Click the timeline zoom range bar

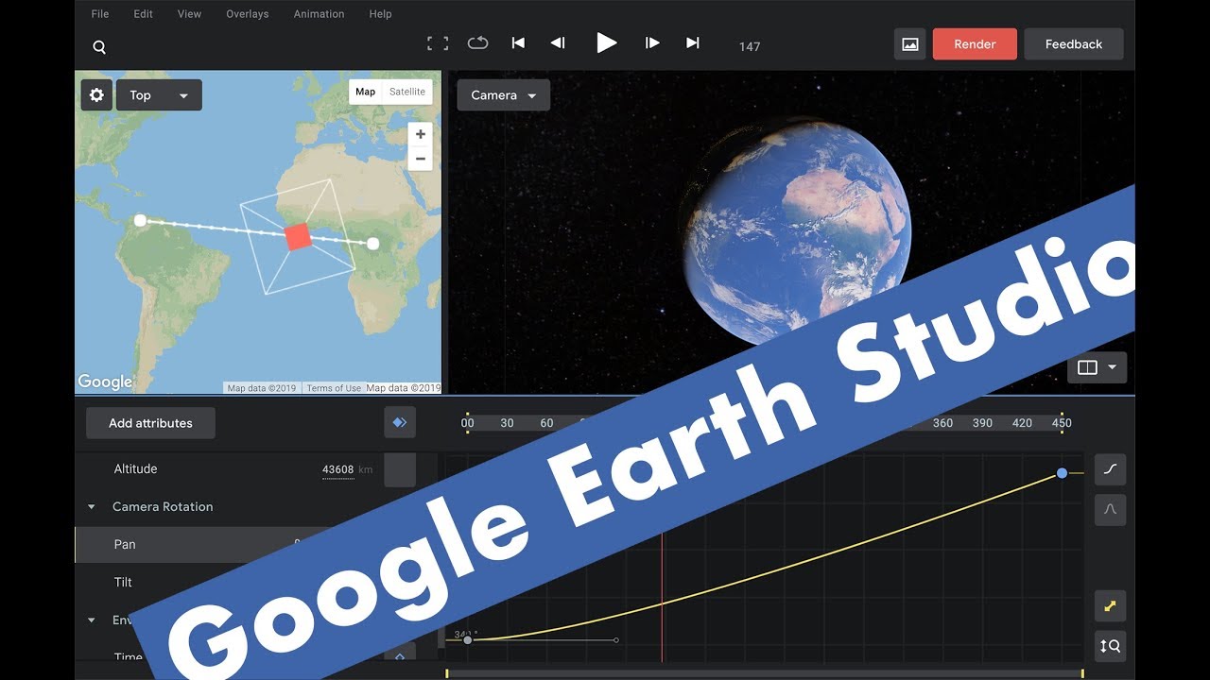765,673
